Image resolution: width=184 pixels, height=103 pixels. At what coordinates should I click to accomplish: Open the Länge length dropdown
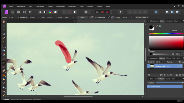[x=132, y=17]
